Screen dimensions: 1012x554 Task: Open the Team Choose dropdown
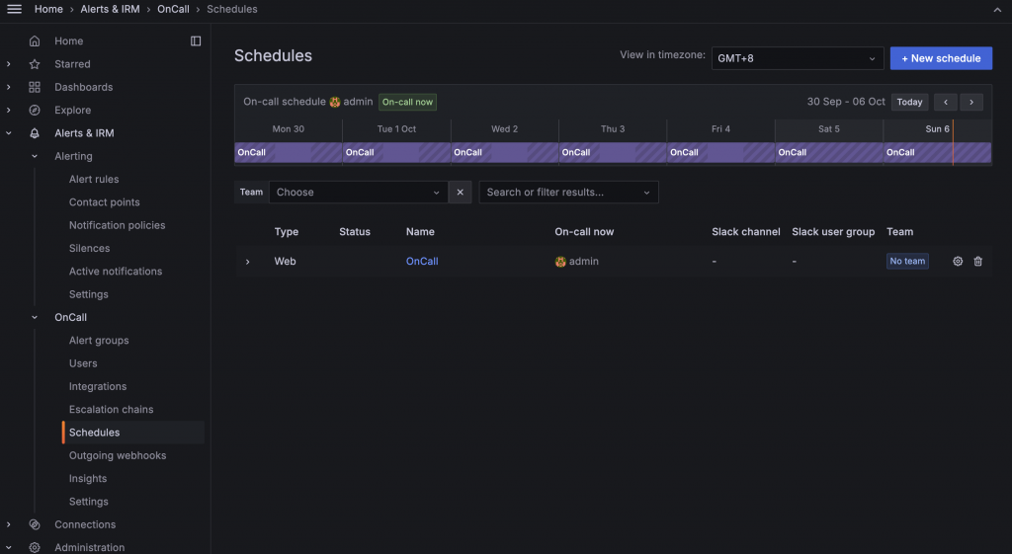tap(358, 193)
